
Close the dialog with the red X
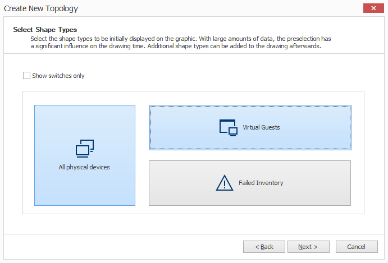pos(373,8)
